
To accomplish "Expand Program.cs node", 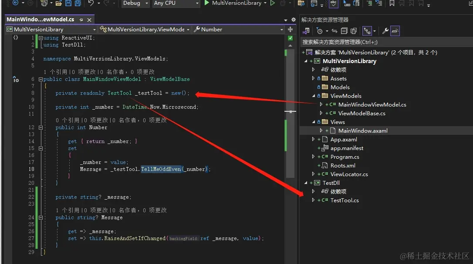I will pyautogui.click(x=314, y=157).
